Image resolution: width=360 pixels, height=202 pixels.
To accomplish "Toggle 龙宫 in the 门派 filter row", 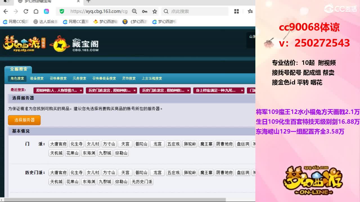I will [x=157, y=144].
